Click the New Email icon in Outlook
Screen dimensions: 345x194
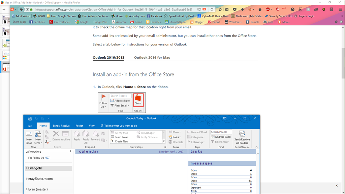[29, 138]
